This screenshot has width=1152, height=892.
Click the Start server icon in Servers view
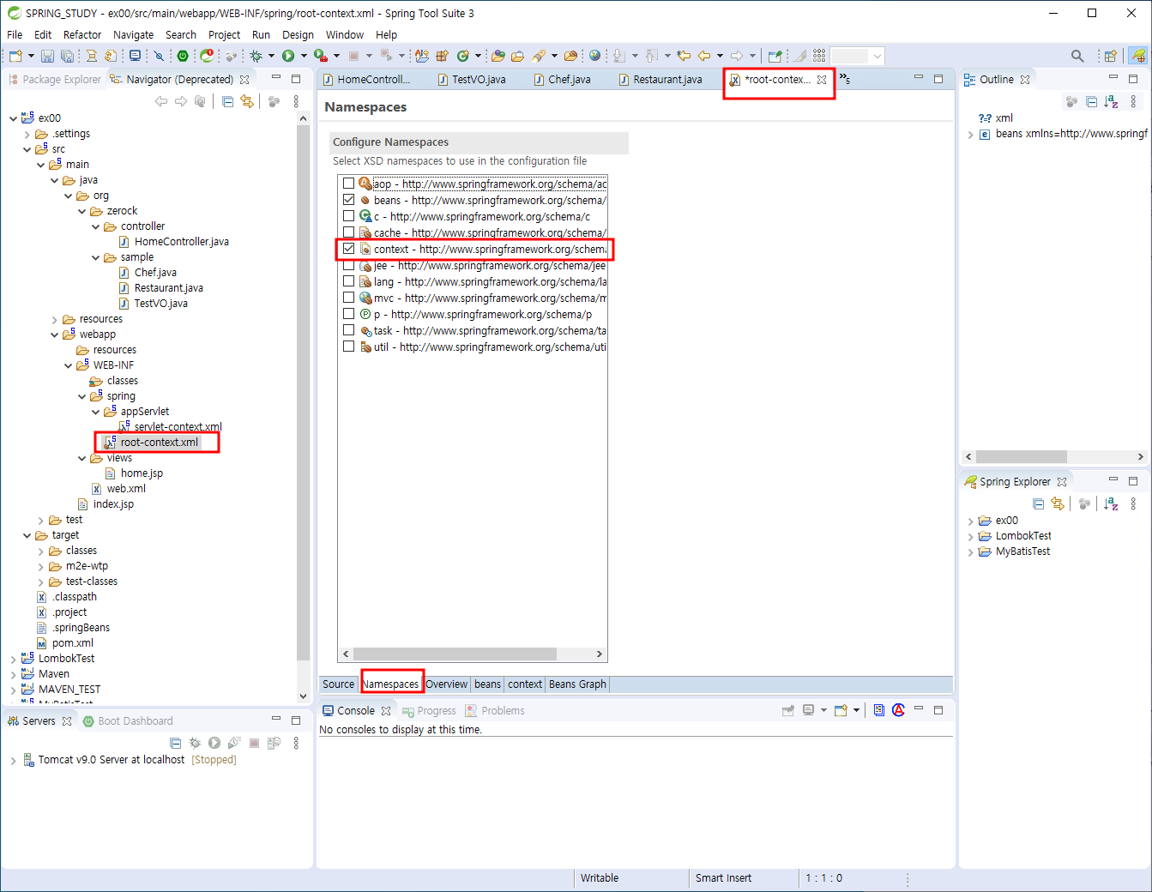click(x=214, y=743)
